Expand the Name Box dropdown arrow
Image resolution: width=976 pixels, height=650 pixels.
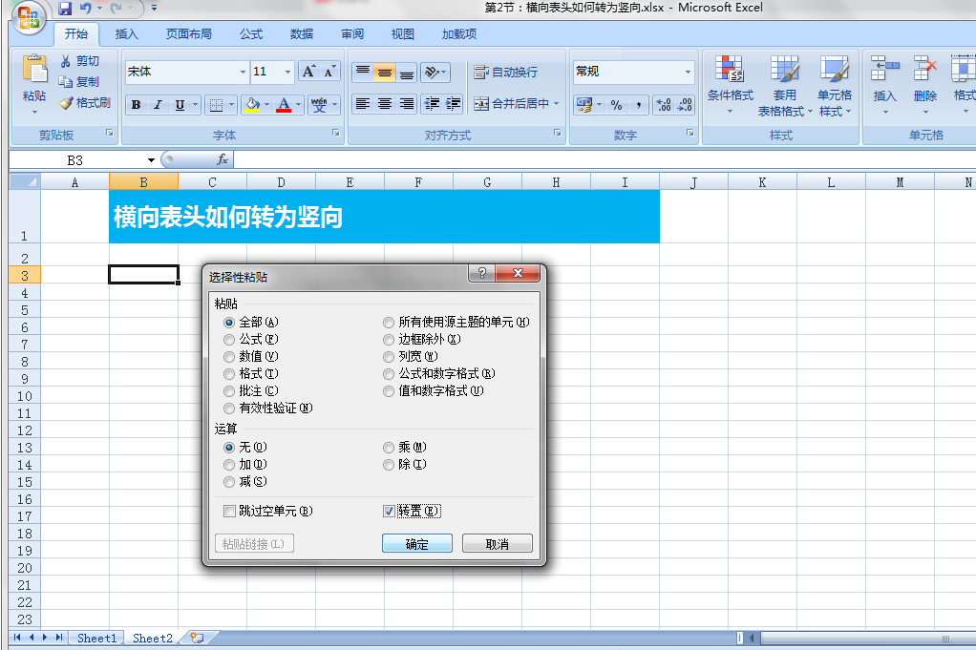(x=151, y=160)
